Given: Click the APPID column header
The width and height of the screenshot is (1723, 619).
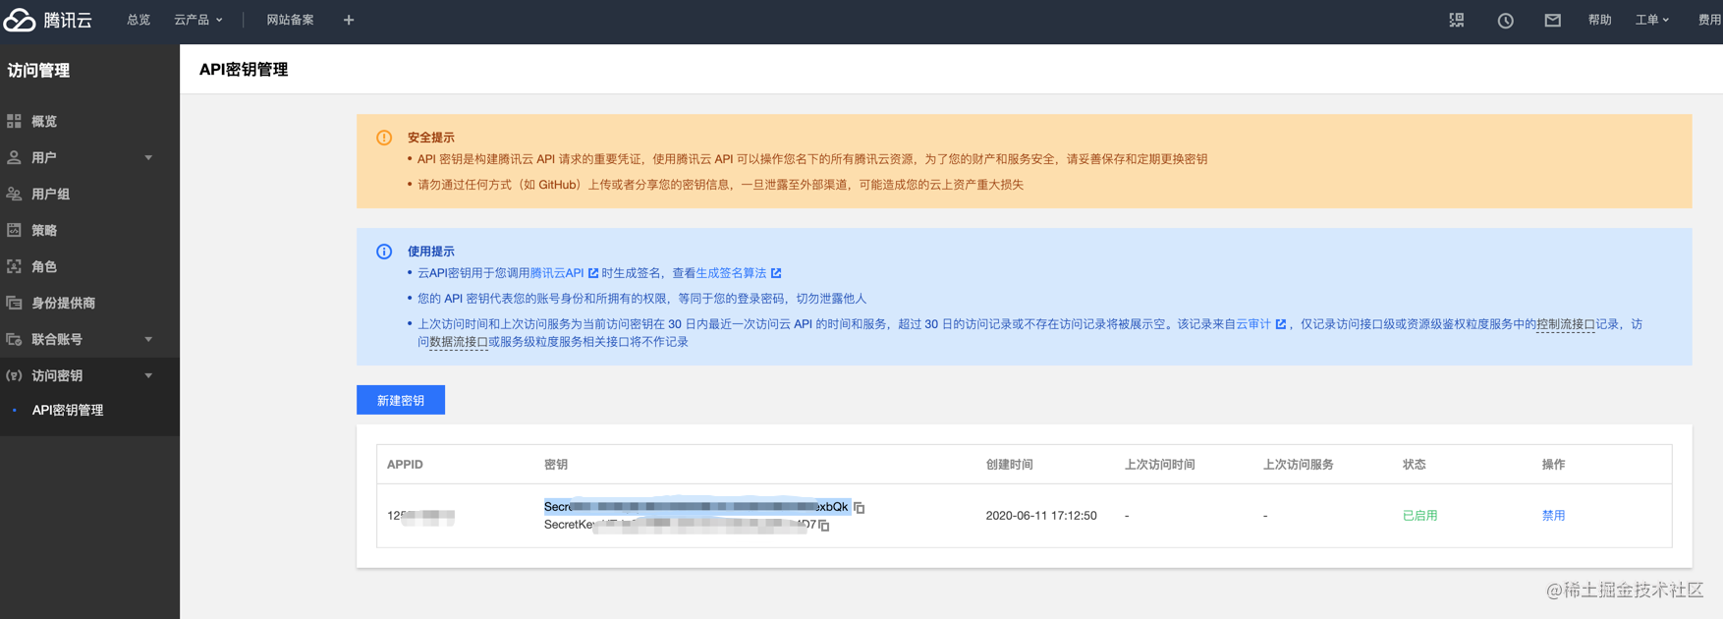Looking at the screenshot, I should pyautogui.click(x=405, y=464).
